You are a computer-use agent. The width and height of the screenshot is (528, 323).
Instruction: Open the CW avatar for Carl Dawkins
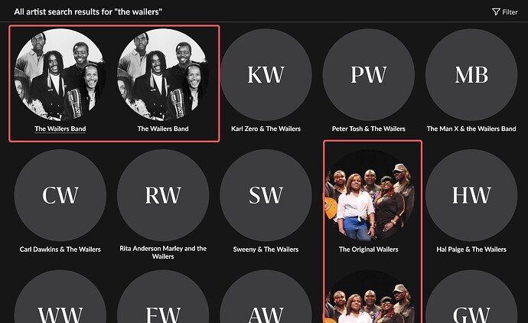tap(60, 195)
